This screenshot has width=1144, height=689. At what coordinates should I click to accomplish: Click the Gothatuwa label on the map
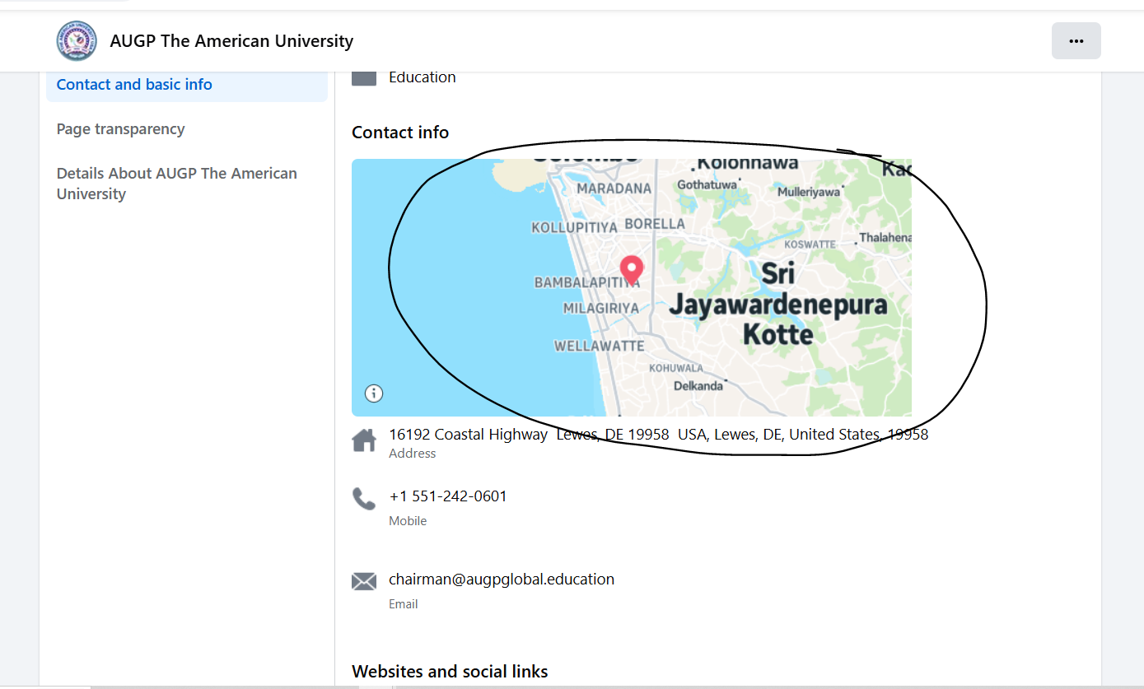[707, 184]
